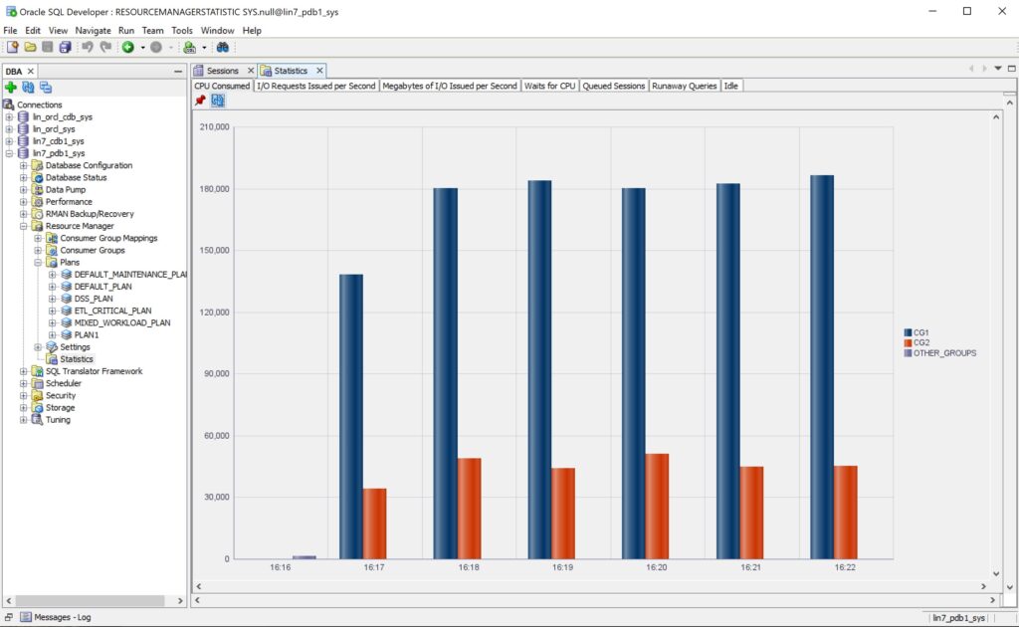The width and height of the screenshot is (1019, 627).
Task: Collapse the Plans folder in Resource Manager
Action: point(38,263)
